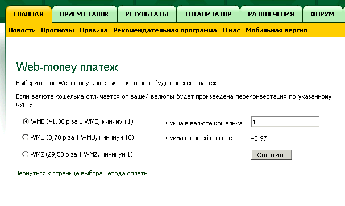Image resolution: width=345 pixels, height=206 pixels.
Task: Open the ФОРУМ tab
Action: click(x=323, y=14)
